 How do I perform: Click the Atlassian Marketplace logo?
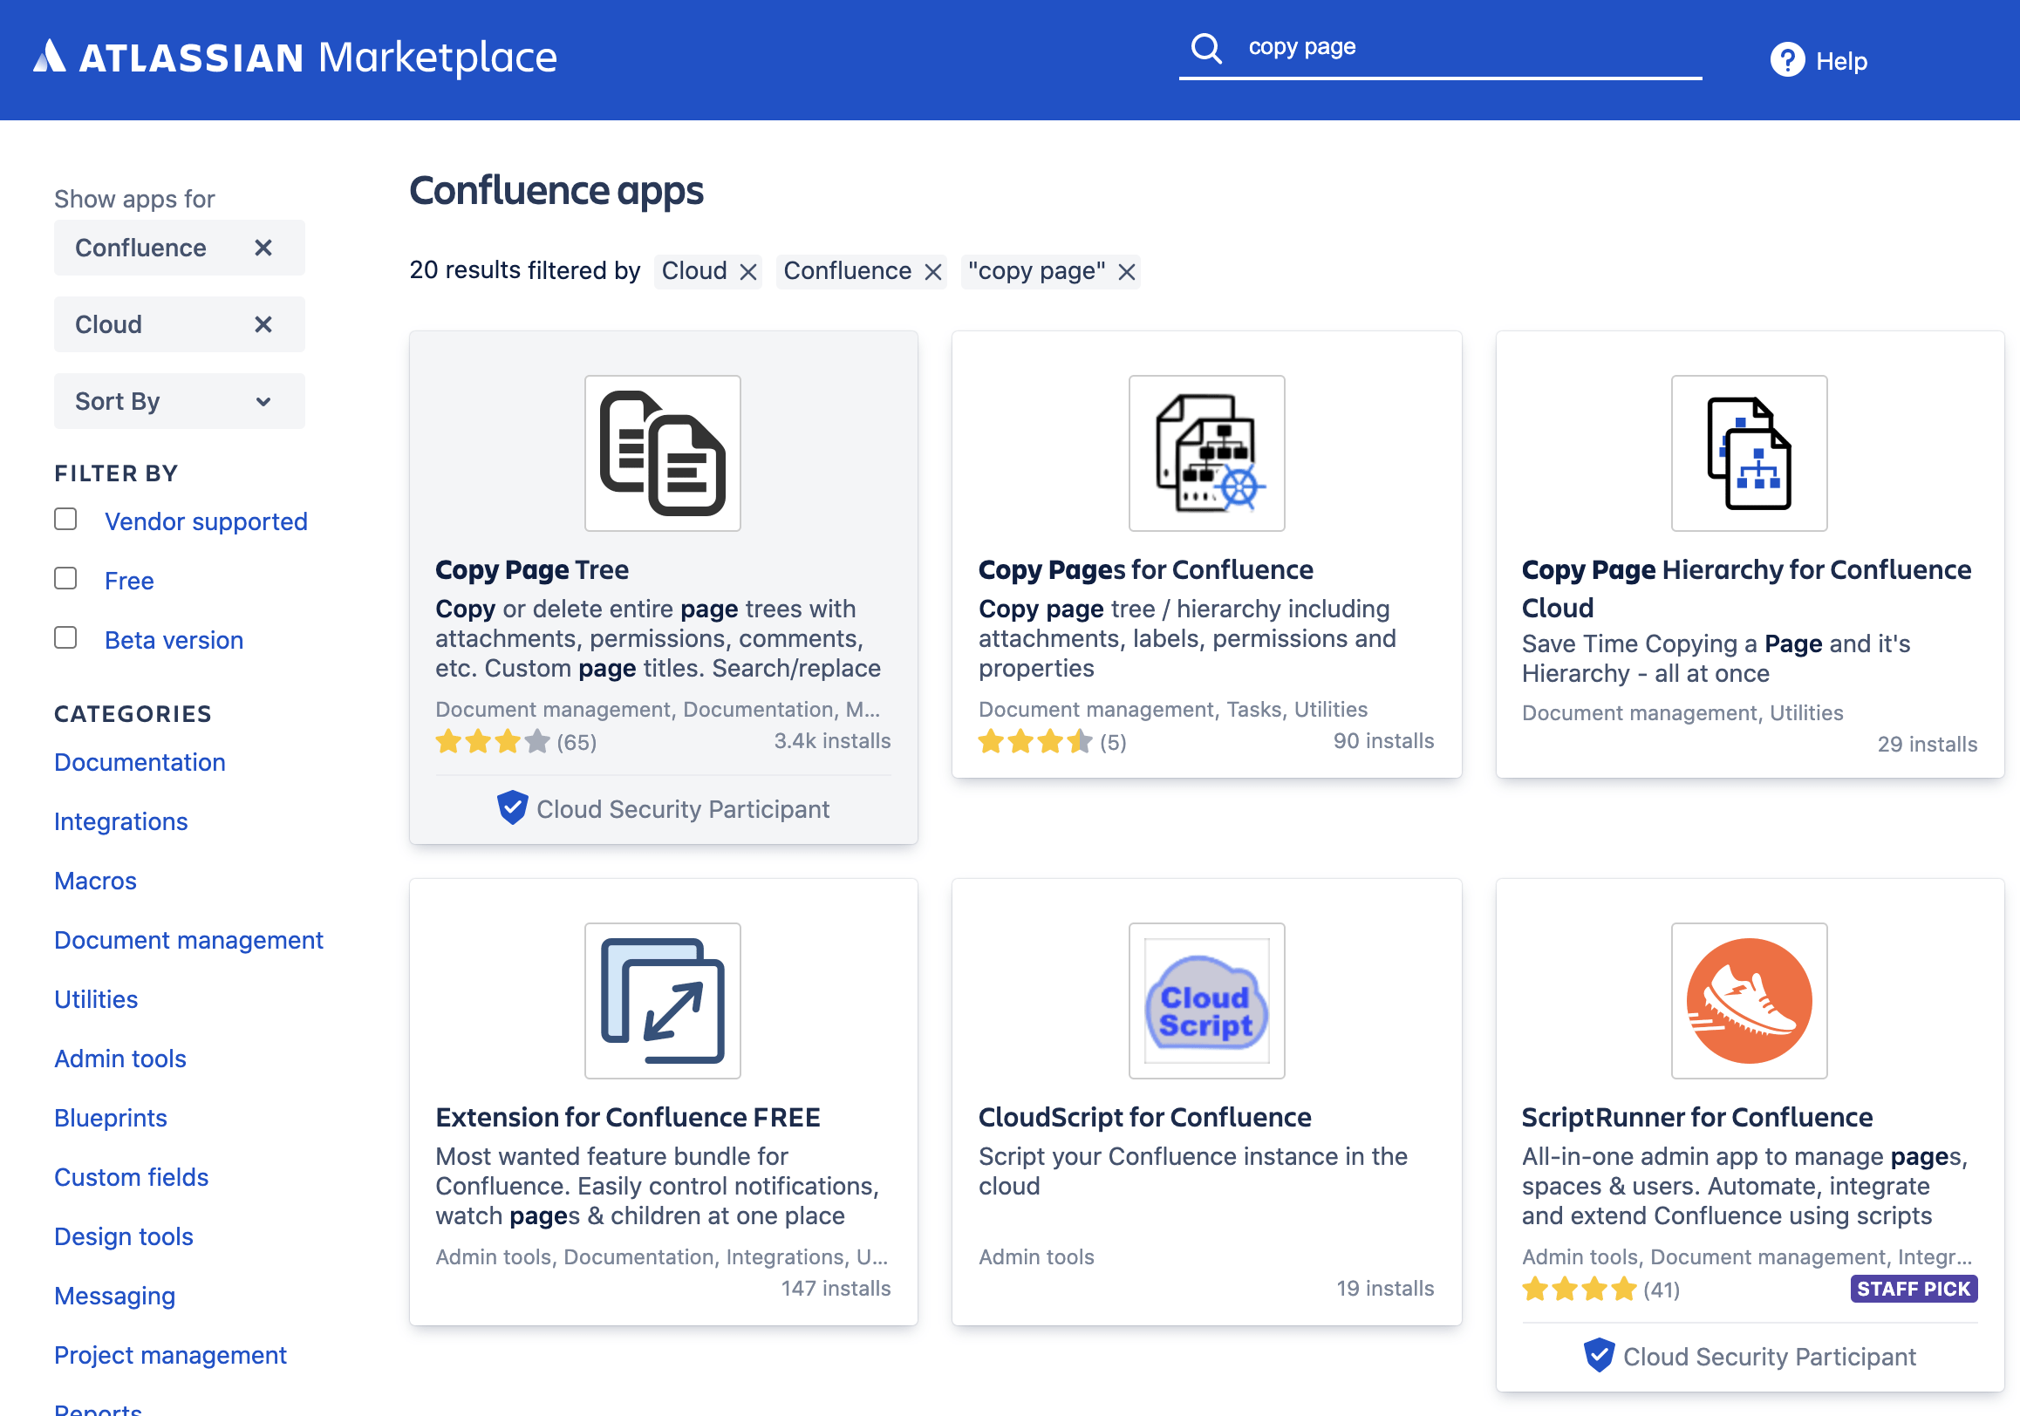[x=296, y=57]
